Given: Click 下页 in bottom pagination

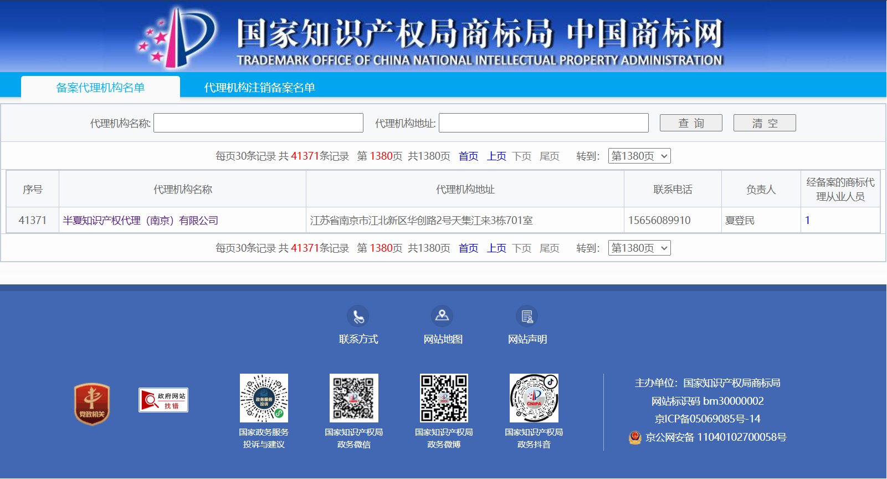Looking at the screenshot, I should click(x=522, y=248).
